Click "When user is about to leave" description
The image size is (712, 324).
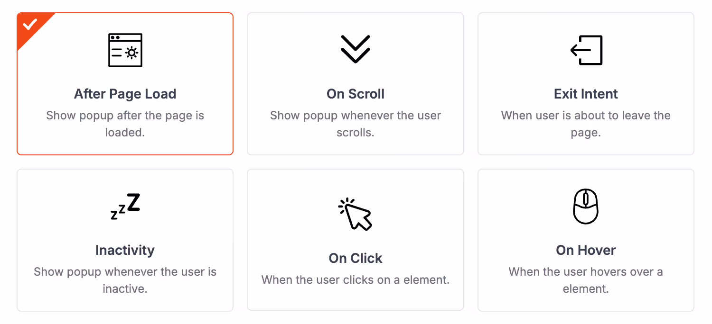(x=586, y=124)
